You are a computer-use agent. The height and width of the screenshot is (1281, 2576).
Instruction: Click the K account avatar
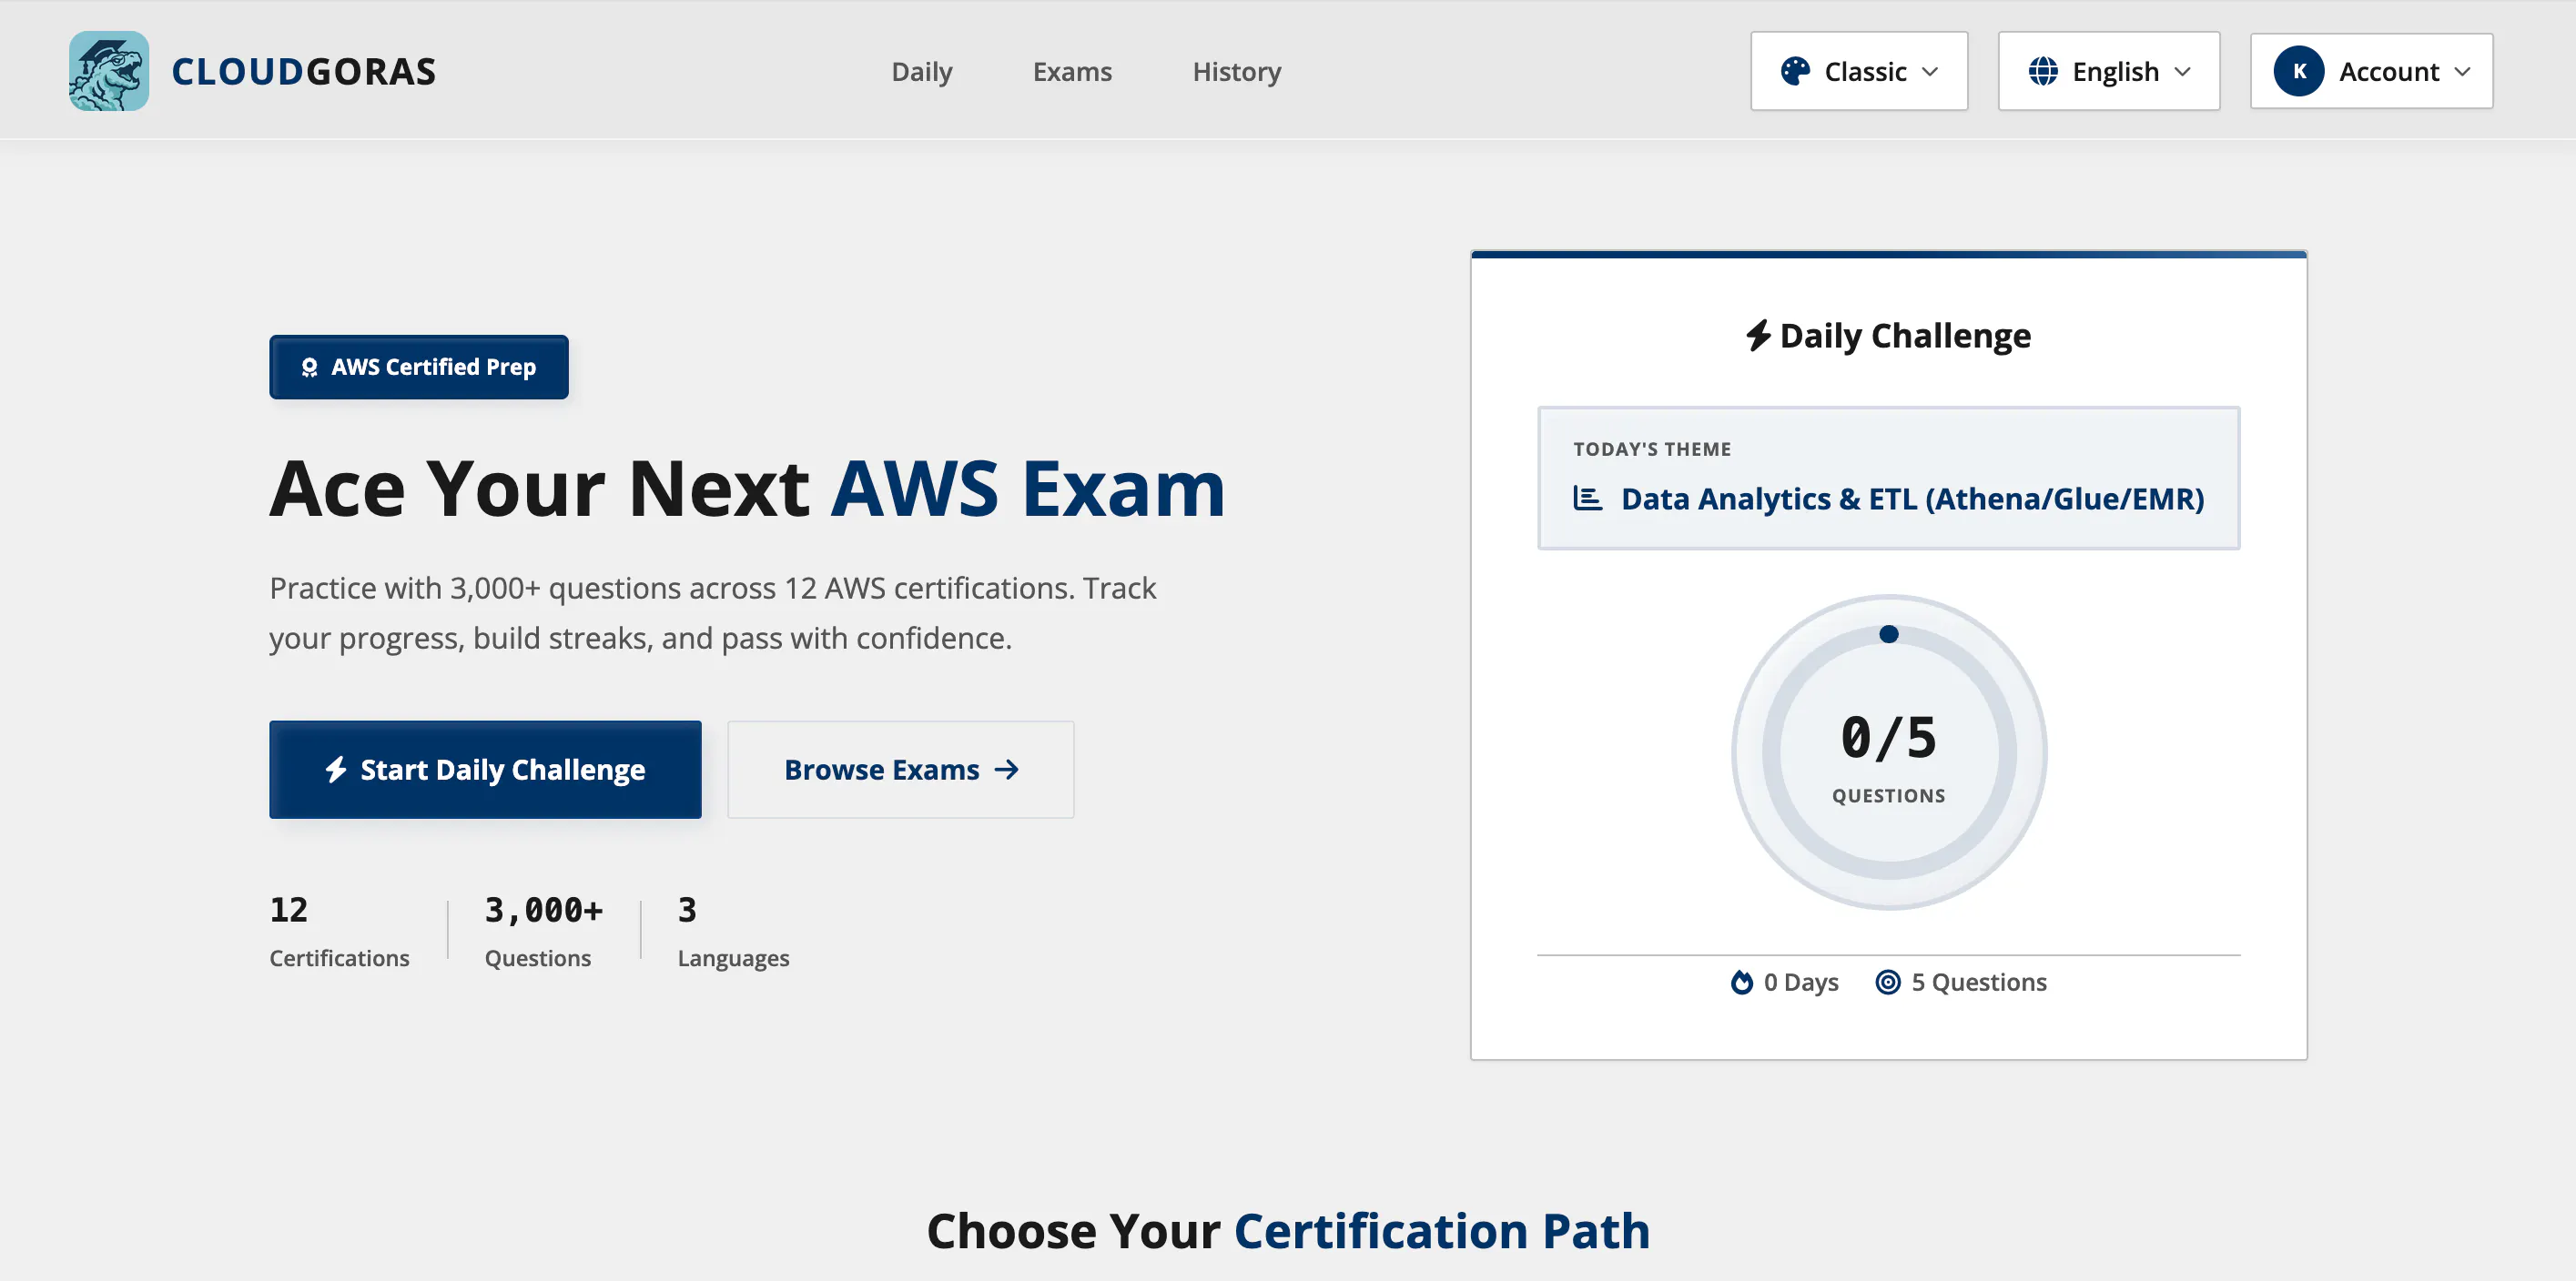coord(2299,71)
